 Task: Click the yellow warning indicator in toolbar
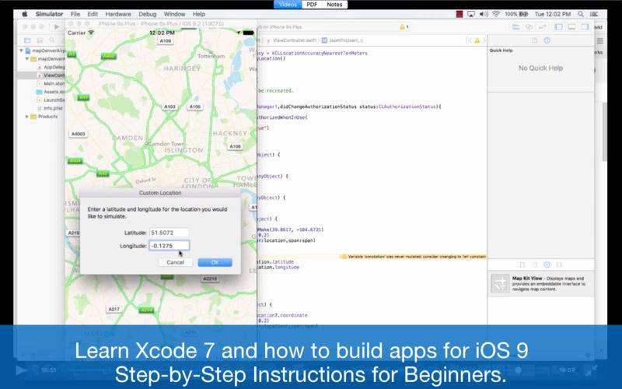coord(404,27)
